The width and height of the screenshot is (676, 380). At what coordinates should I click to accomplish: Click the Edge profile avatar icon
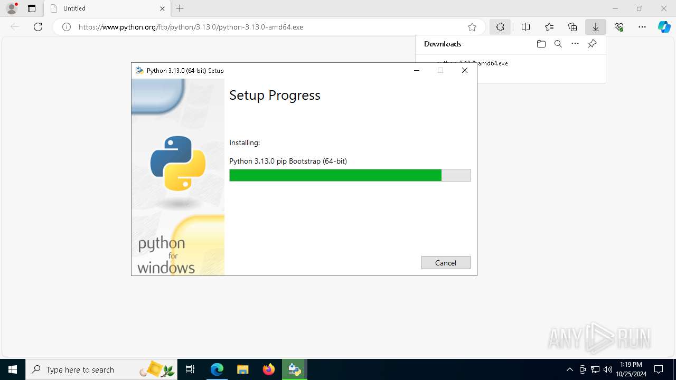(x=12, y=8)
